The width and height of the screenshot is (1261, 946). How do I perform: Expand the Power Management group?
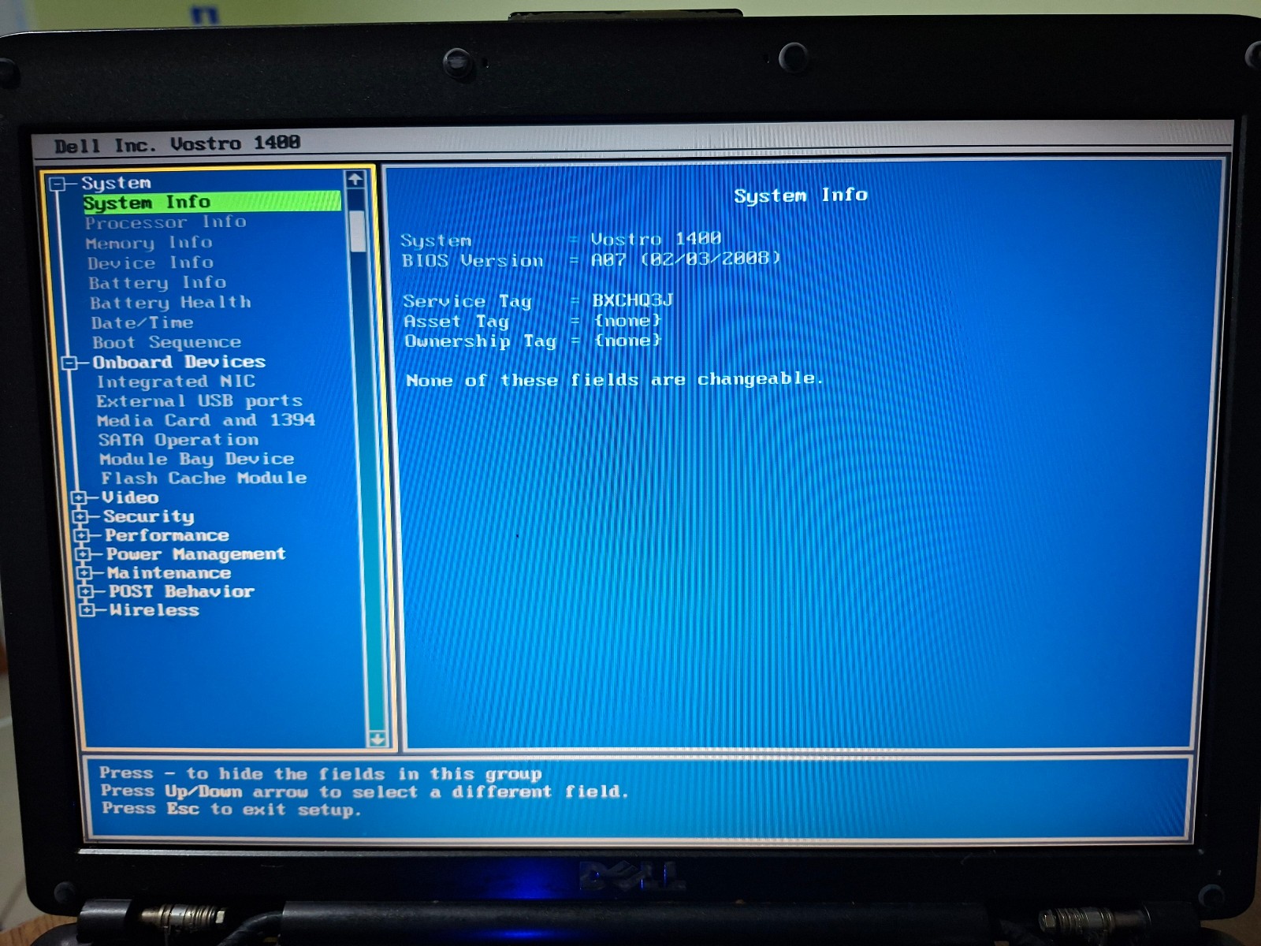83,554
